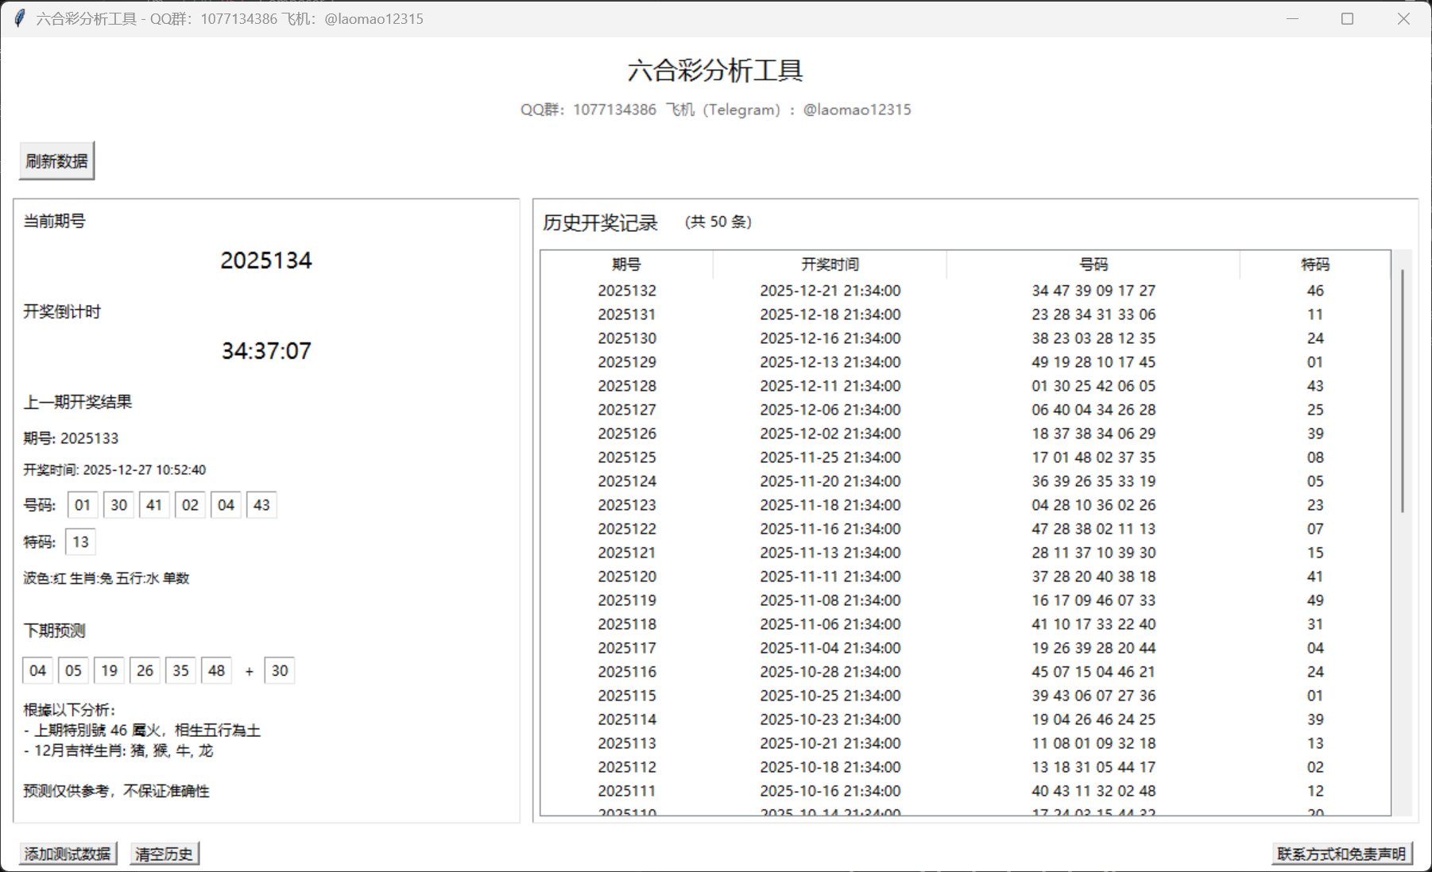The height and width of the screenshot is (872, 1432).
Task: Click the countdown timer display 34:37:07
Action: coord(266,350)
